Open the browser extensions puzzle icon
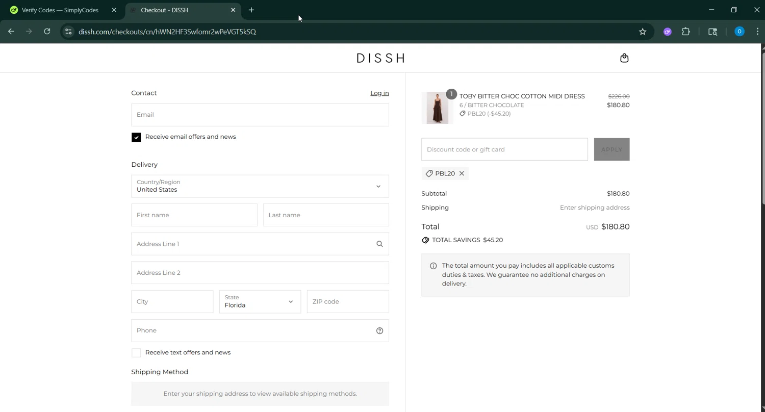The width and height of the screenshot is (765, 412). tap(685, 32)
